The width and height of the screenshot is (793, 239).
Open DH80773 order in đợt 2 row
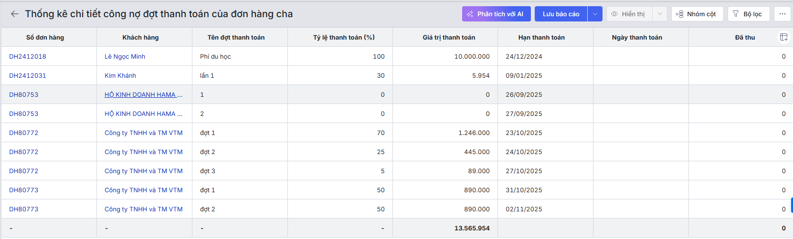tap(24, 209)
